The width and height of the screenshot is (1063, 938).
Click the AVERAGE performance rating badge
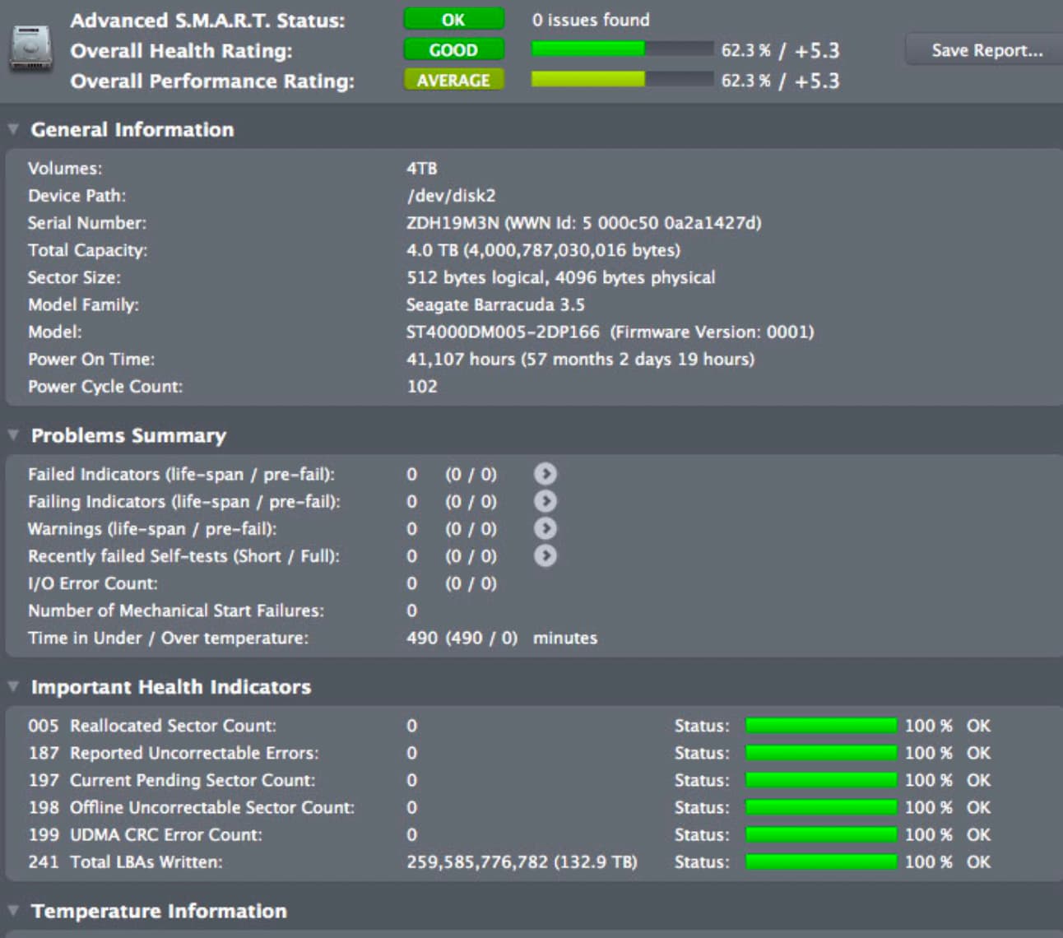453,81
